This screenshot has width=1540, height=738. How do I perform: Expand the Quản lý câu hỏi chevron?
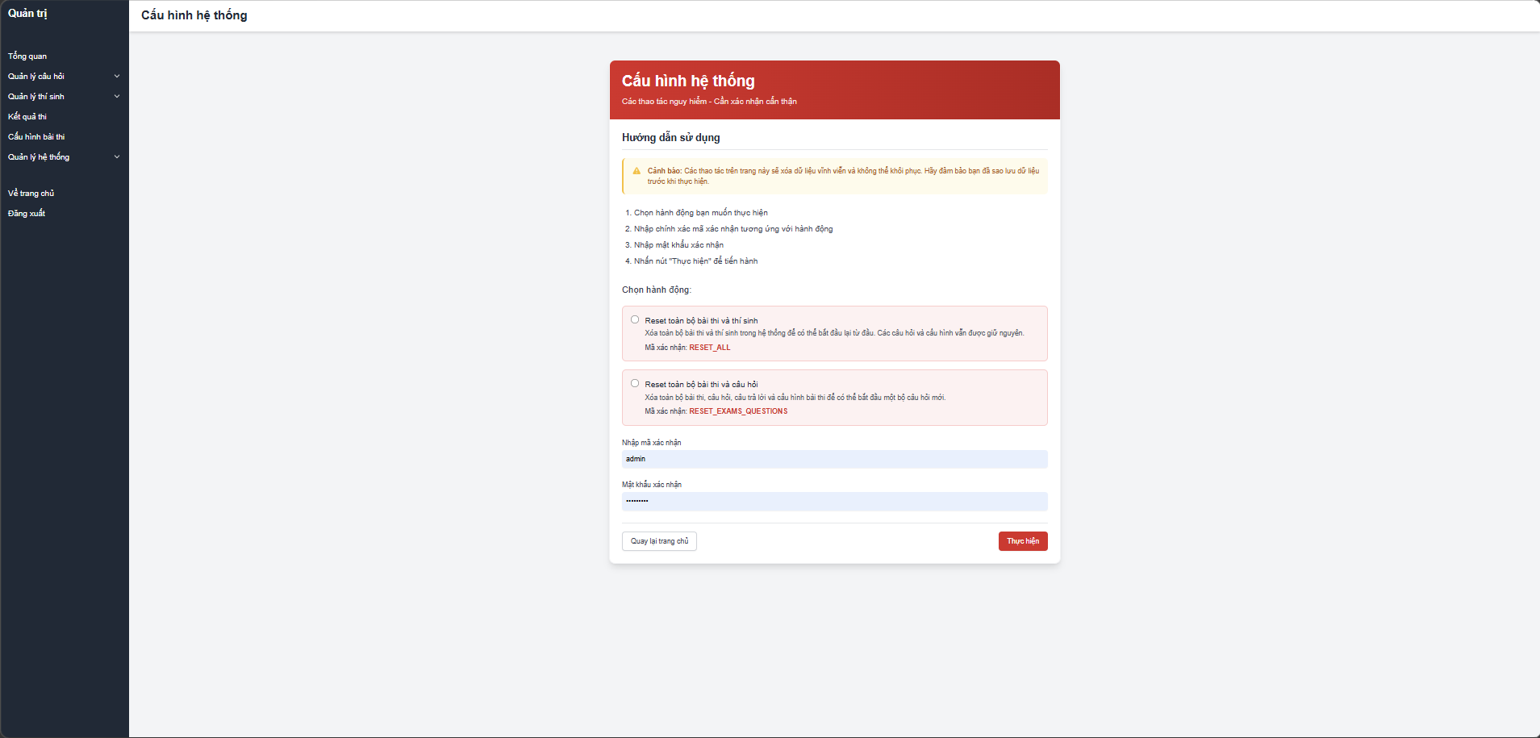coord(117,77)
